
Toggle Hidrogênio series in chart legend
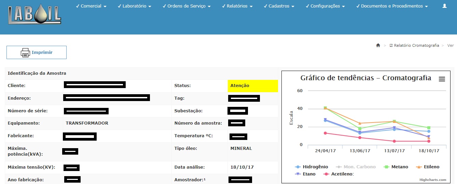point(311,167)
